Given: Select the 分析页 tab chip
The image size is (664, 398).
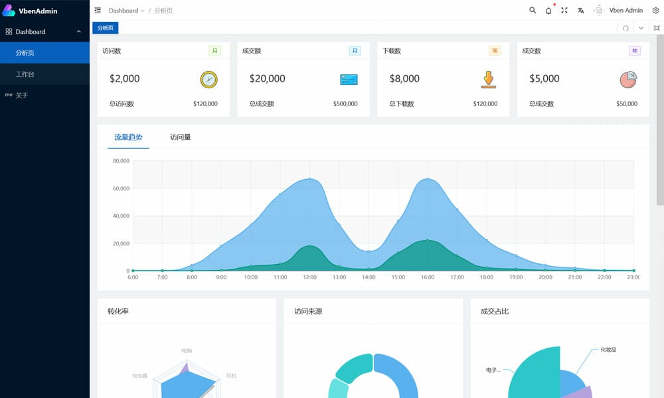Looking at the screenshot, I should tap(106, 29).
